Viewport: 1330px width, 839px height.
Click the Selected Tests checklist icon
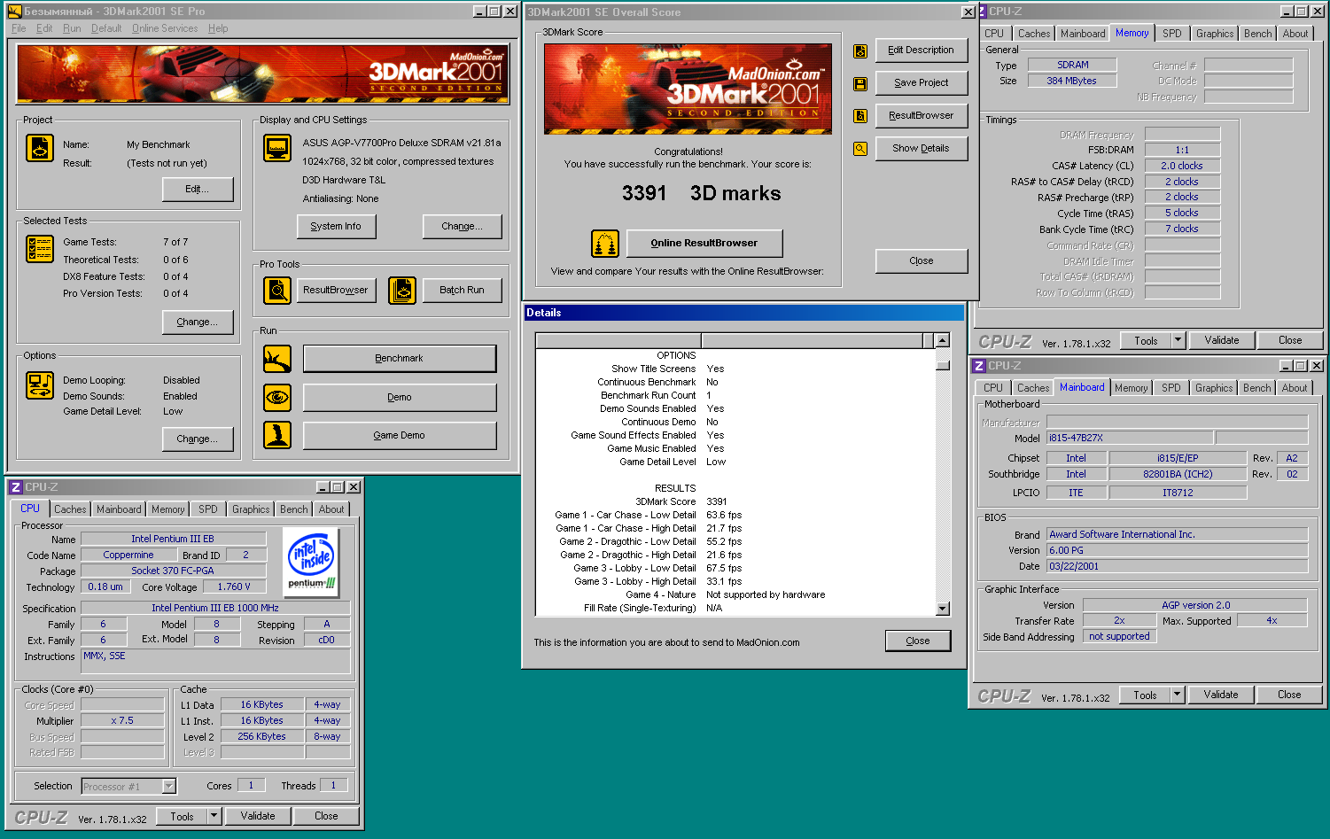click(40, 250)
